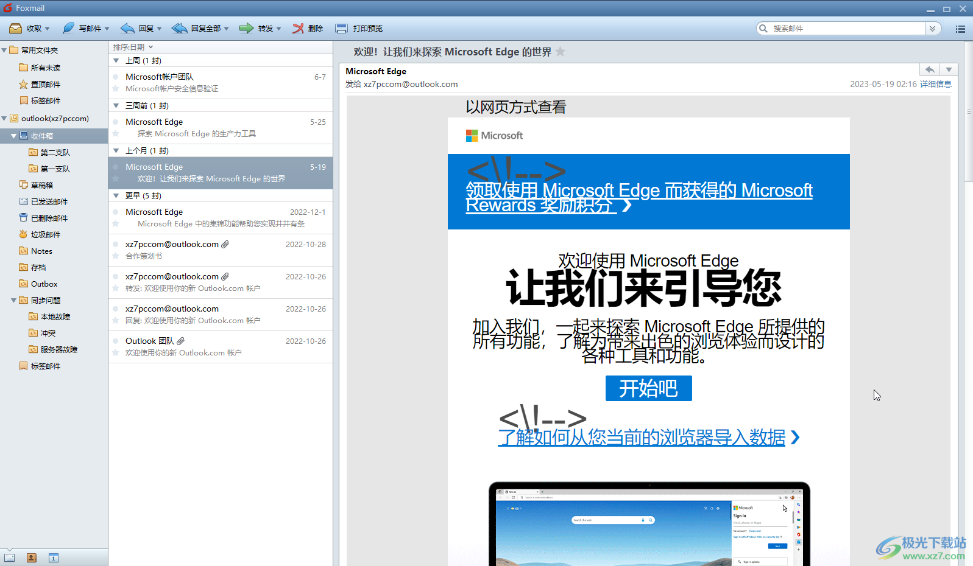Star the Microsoft帐户团队 email
The width and height of the screenshot is (973, 566).
click(x=115, y=89)
